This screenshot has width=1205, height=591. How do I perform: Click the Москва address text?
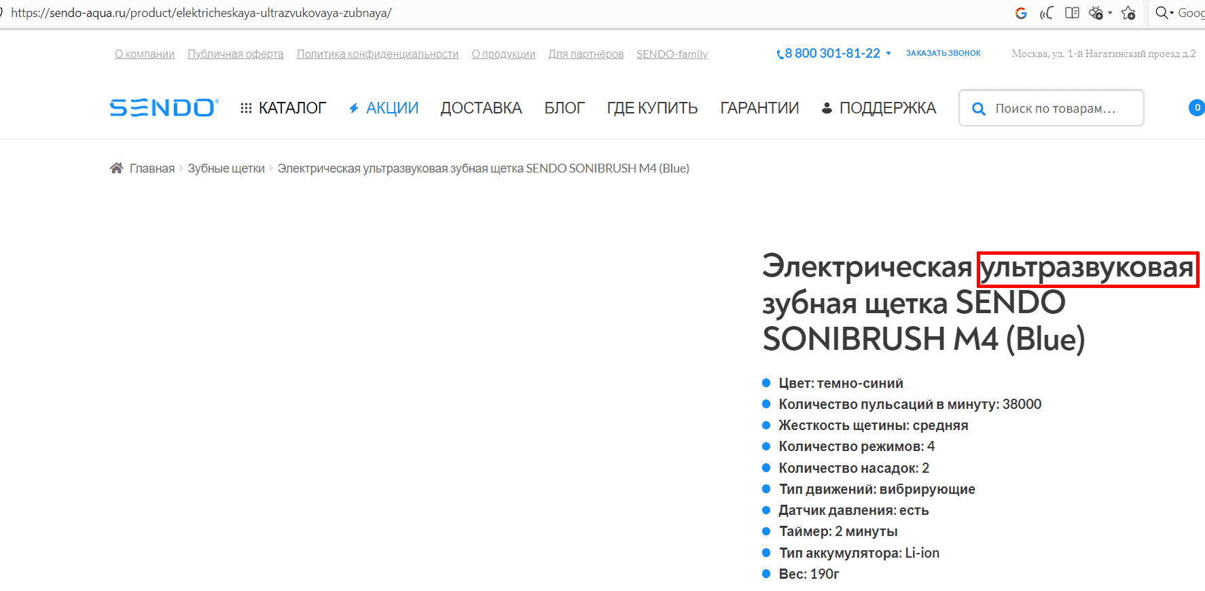click(1104, 54)
